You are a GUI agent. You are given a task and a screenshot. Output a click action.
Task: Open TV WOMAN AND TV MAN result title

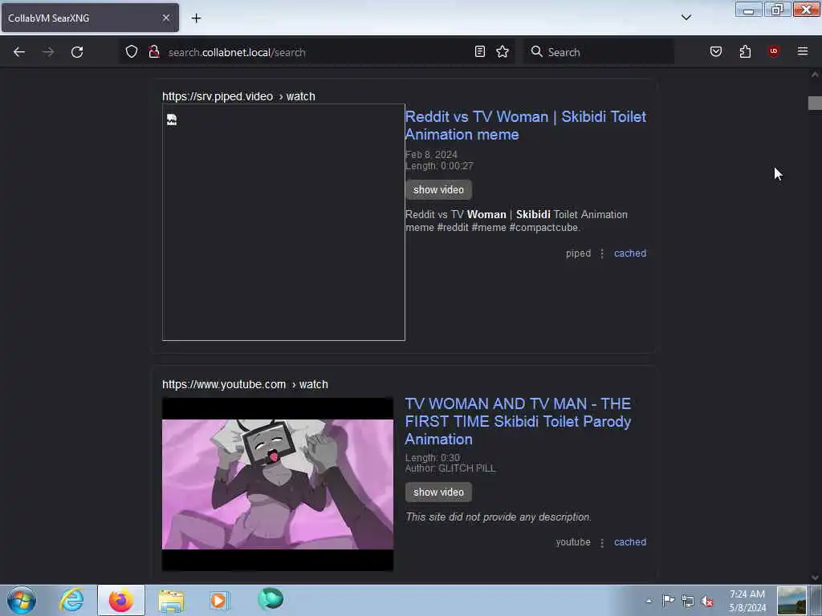pyautogui.click(x=518, y=422)
